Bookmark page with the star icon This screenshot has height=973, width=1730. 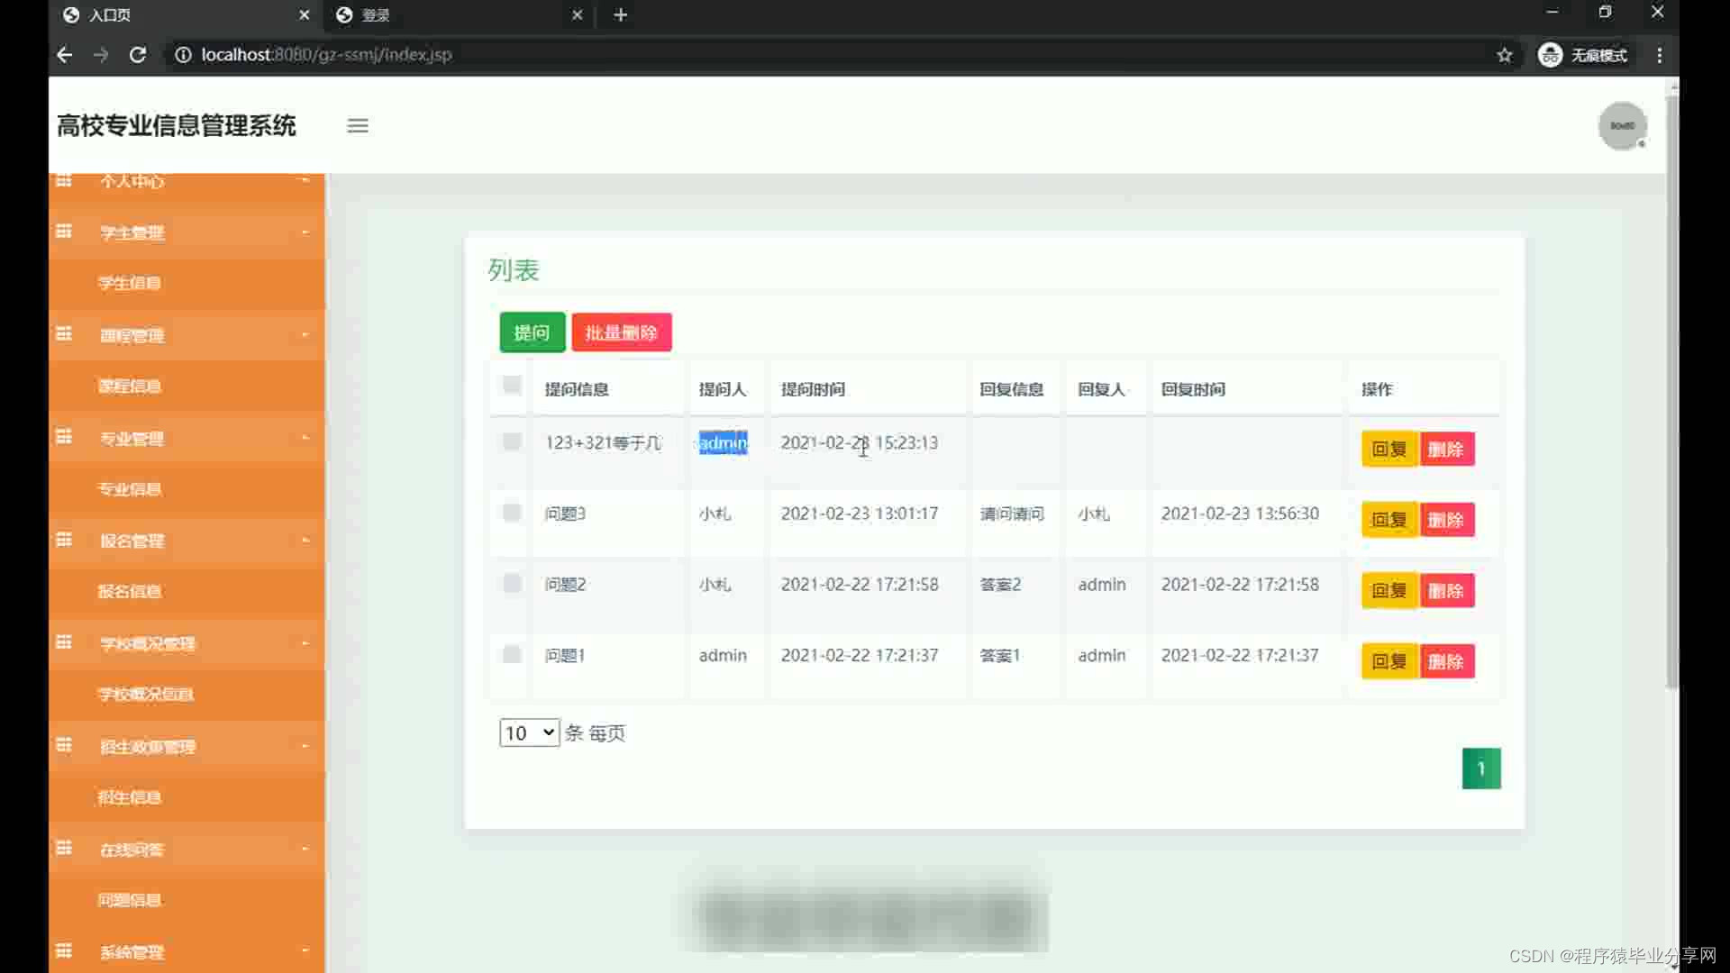tap(1504, 55)
